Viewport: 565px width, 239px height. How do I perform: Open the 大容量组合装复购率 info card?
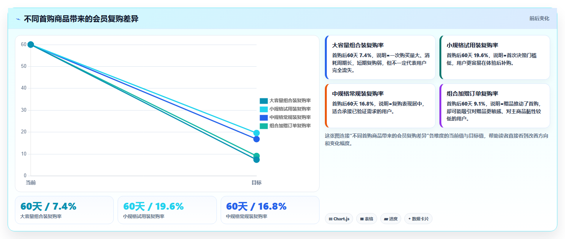[x=380, y=57]
